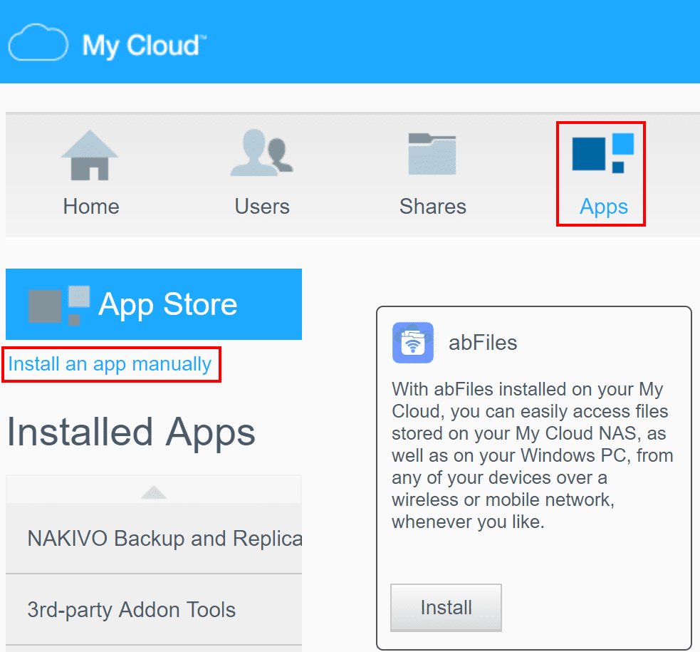The width and height of the screenshot is (700, 652).
Task: Click the abFiles app icon
Action: 413,343
